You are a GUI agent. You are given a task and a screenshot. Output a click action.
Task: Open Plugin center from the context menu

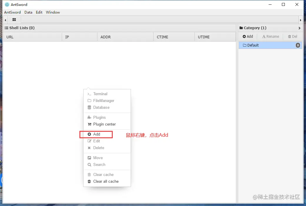(107, 124)
